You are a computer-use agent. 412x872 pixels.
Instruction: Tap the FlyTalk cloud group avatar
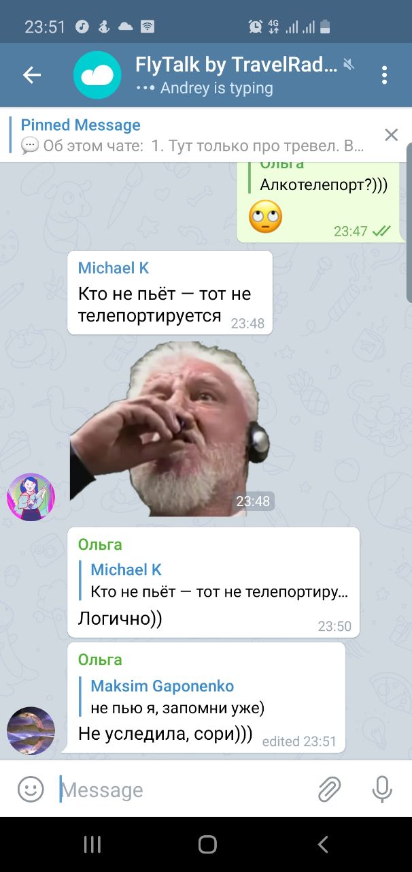point(97,75)
